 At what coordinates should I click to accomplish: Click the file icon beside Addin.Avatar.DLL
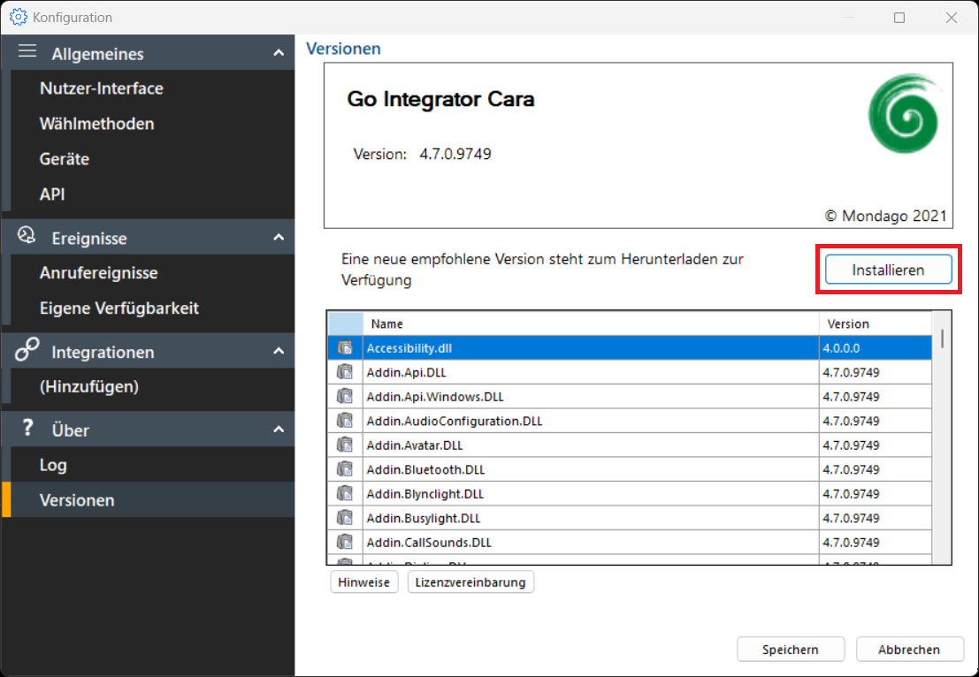coord(345,445)
